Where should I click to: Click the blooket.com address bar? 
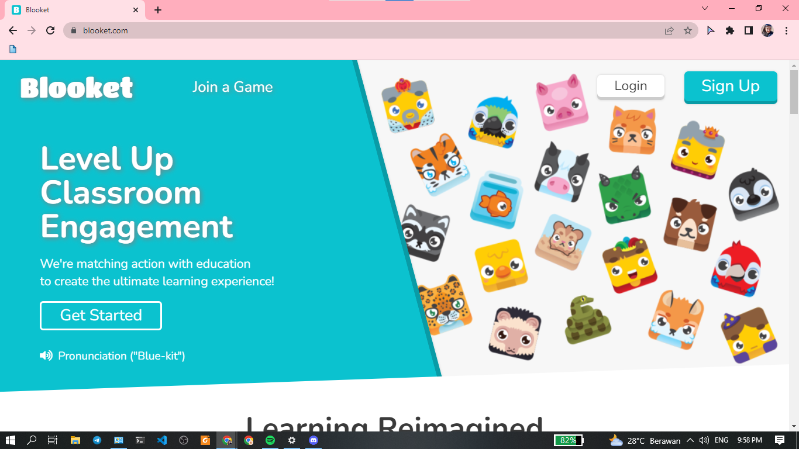pyautogui.click(x=380, y=30)
